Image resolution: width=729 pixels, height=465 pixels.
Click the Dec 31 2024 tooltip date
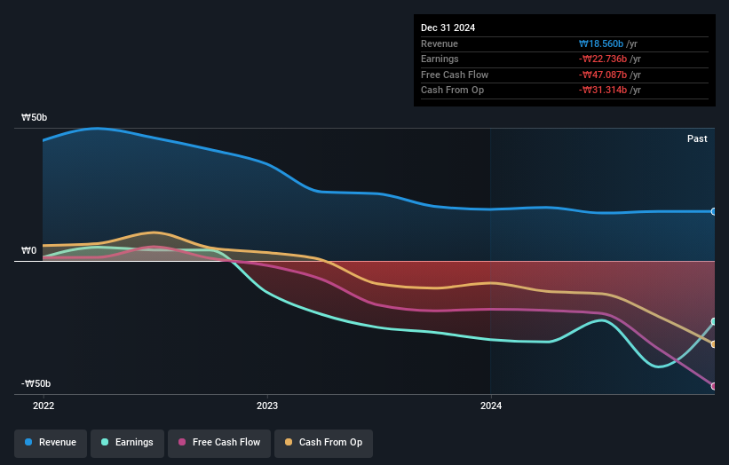click(448, 28)
